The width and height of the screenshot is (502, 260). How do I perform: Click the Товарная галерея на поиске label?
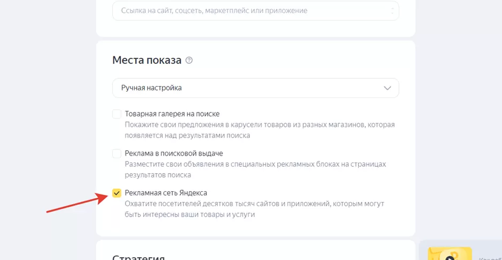tap(172, 113)
